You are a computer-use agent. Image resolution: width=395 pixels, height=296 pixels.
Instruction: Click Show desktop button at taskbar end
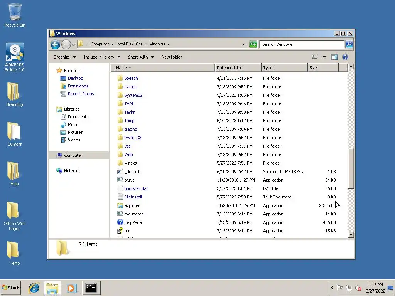tap(390, 288)
